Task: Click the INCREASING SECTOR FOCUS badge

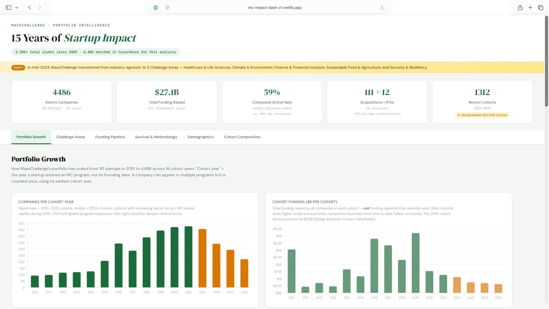Action: pos(482,115)
